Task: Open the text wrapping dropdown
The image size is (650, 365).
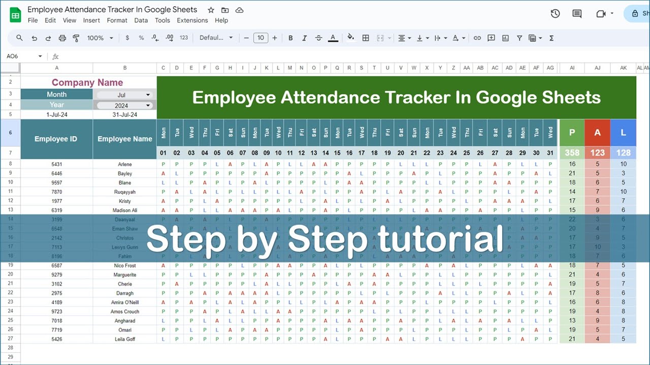Action: pos(440,38)
